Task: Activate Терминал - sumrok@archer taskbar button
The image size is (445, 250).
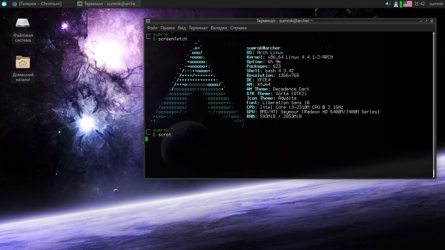Action: [x=109, y=4]
